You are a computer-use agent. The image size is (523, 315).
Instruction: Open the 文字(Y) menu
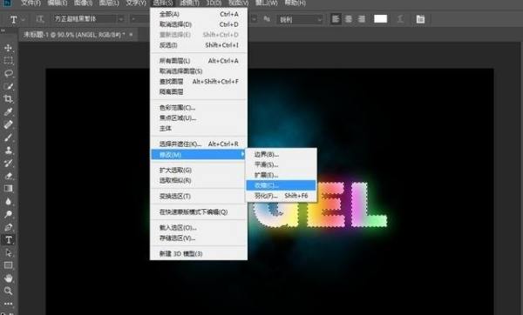[136, 3]
